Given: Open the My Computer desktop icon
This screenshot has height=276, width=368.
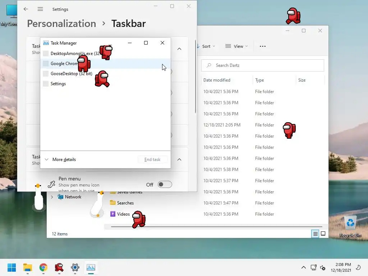Looking at the screenshot, I should pos(9,15).
